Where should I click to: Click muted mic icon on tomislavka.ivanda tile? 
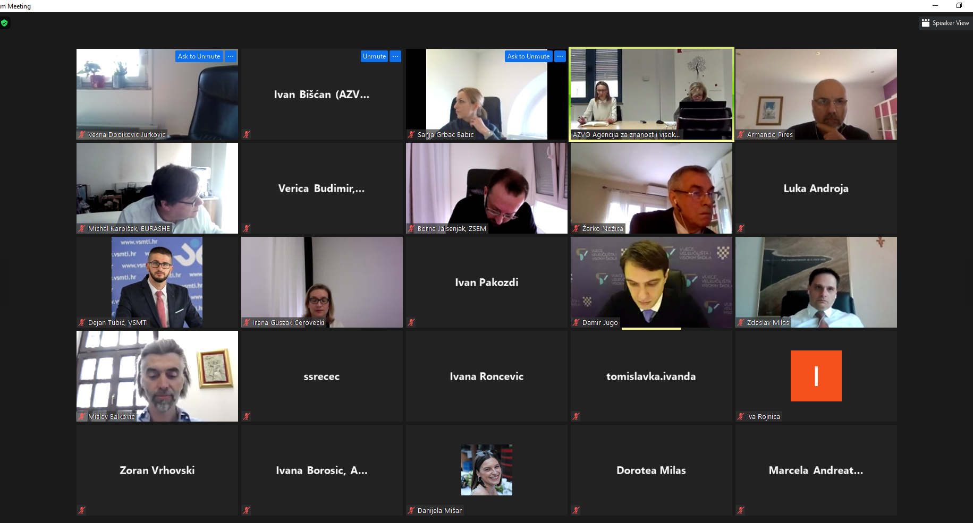(576, 416)
